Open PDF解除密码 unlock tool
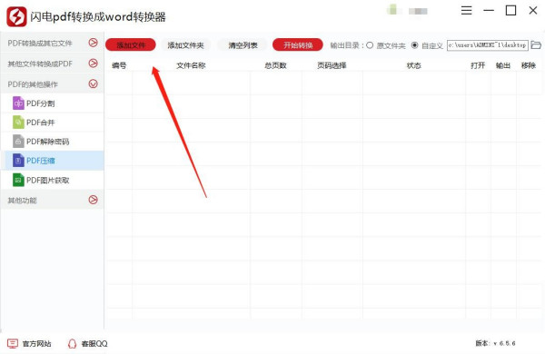Viewport: 545px width, 354px height. [52, 142]
